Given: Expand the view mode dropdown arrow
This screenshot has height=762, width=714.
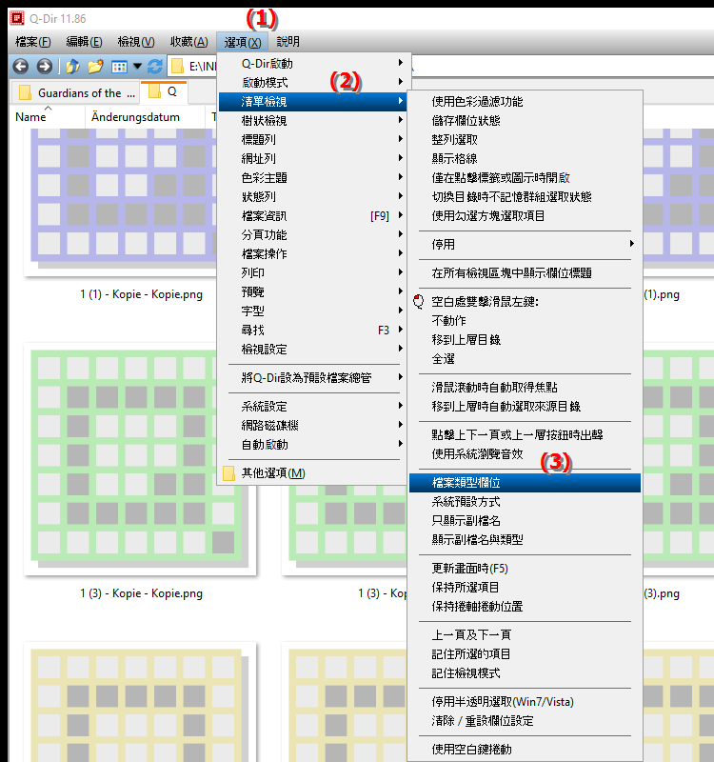Looking at the screenshot, I should [137, 66].
